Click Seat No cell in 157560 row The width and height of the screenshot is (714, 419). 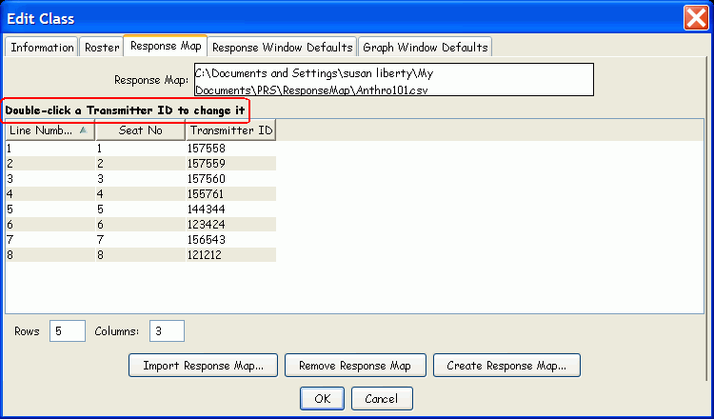point(140,179)
